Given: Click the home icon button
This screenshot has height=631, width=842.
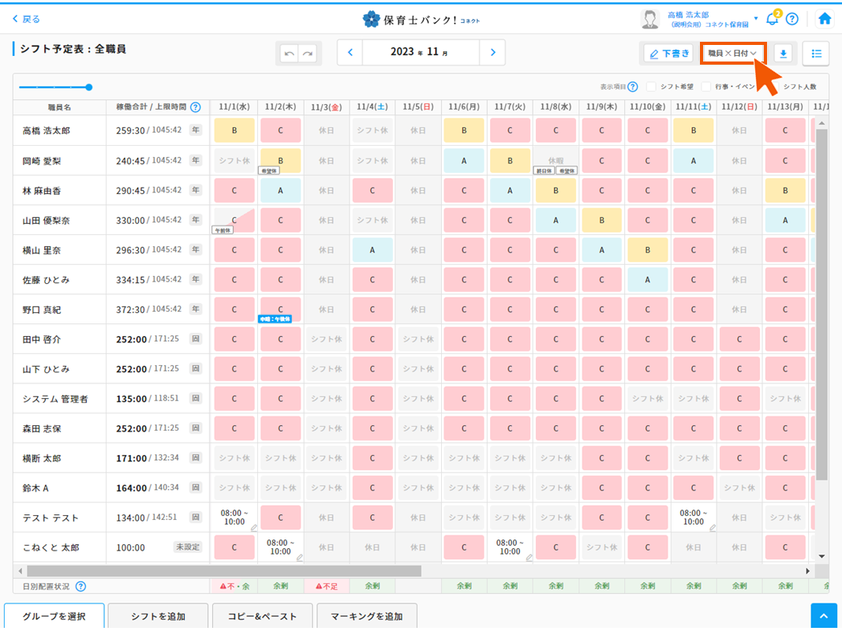Looking at the screenshot, I should pyautogui.click(x=825, y=19).
